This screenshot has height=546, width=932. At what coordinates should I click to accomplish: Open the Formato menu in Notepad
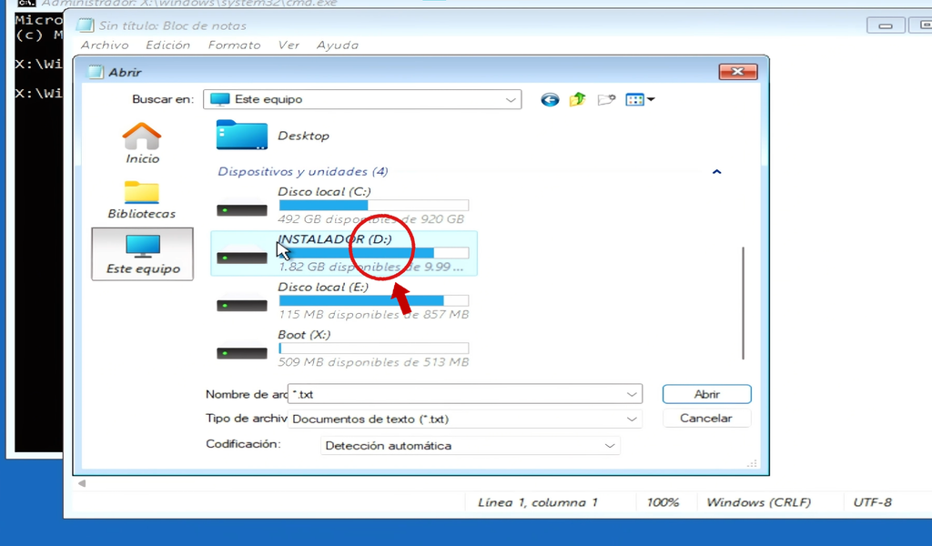[x=234, y=45]
